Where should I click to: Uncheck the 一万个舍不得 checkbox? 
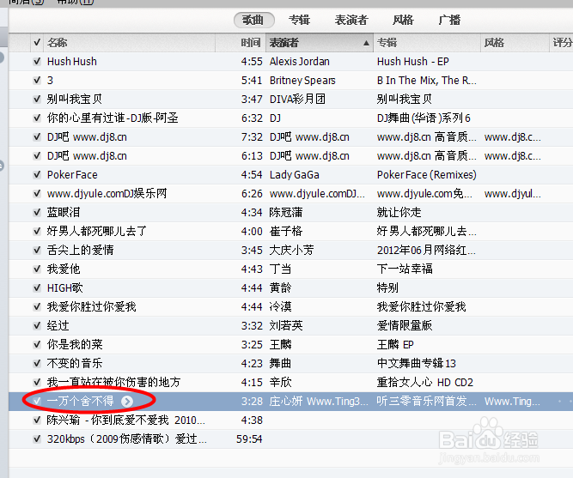pos(37,402)
